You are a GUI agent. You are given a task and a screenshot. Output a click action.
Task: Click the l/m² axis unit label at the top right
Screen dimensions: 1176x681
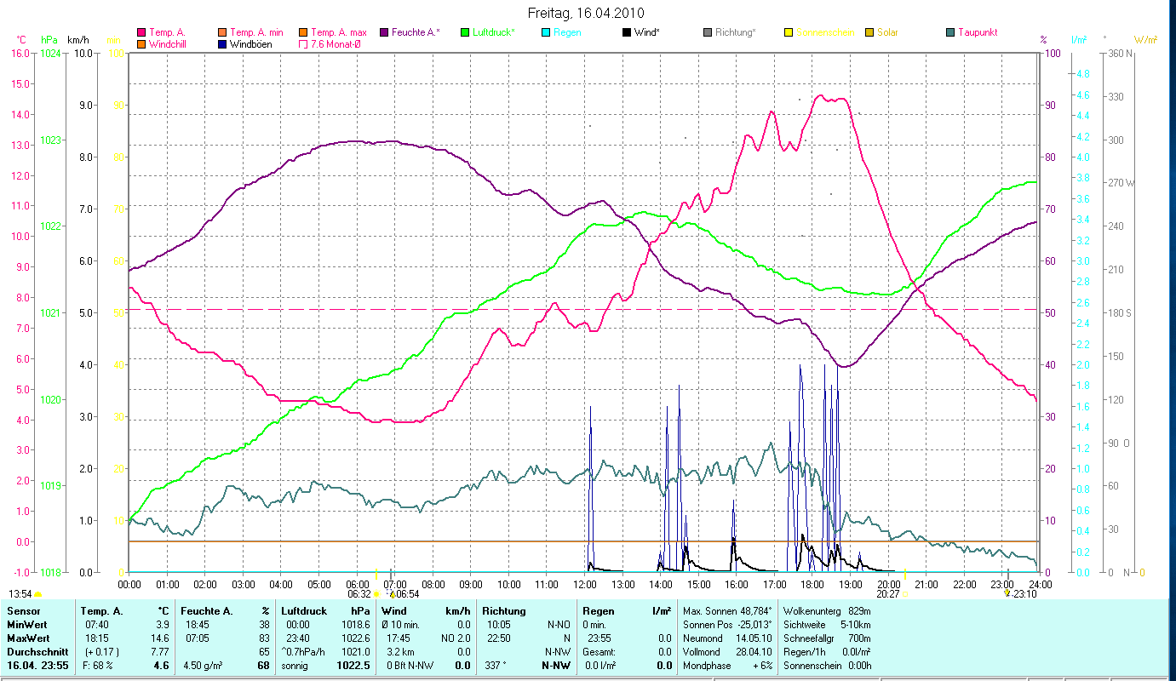1079,40
